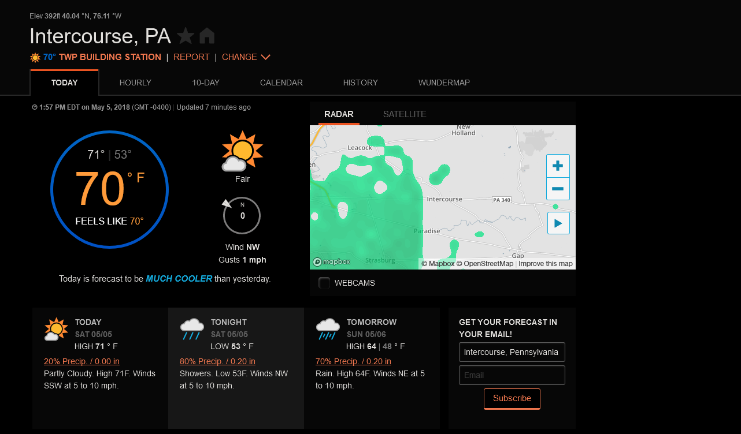Screen dimensions: 741x434
Task: Select the SATELLITE map tab
Action: click(x=405, y=114)
